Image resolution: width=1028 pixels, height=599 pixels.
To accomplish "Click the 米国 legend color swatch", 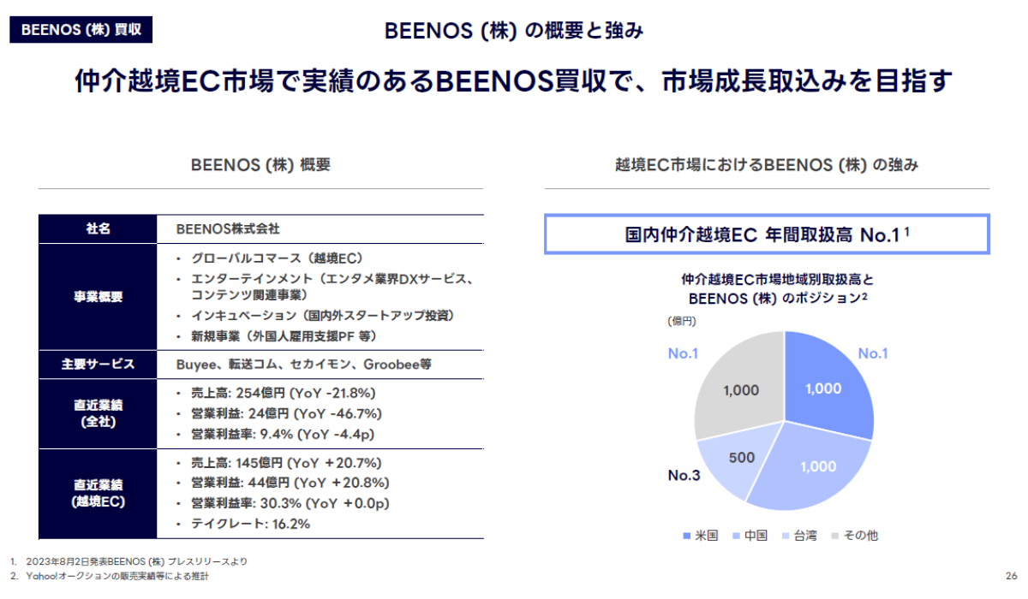I will (x=686, y=536).
